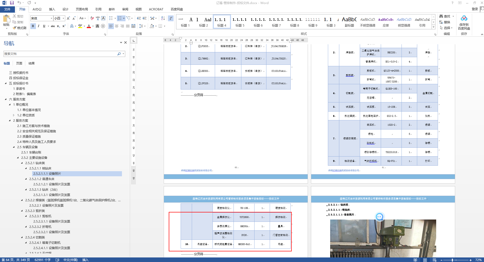This screenshot has height=262, width=484.
Task: Undo the last action
Action: pyautogui.click(x=19, y=3)
